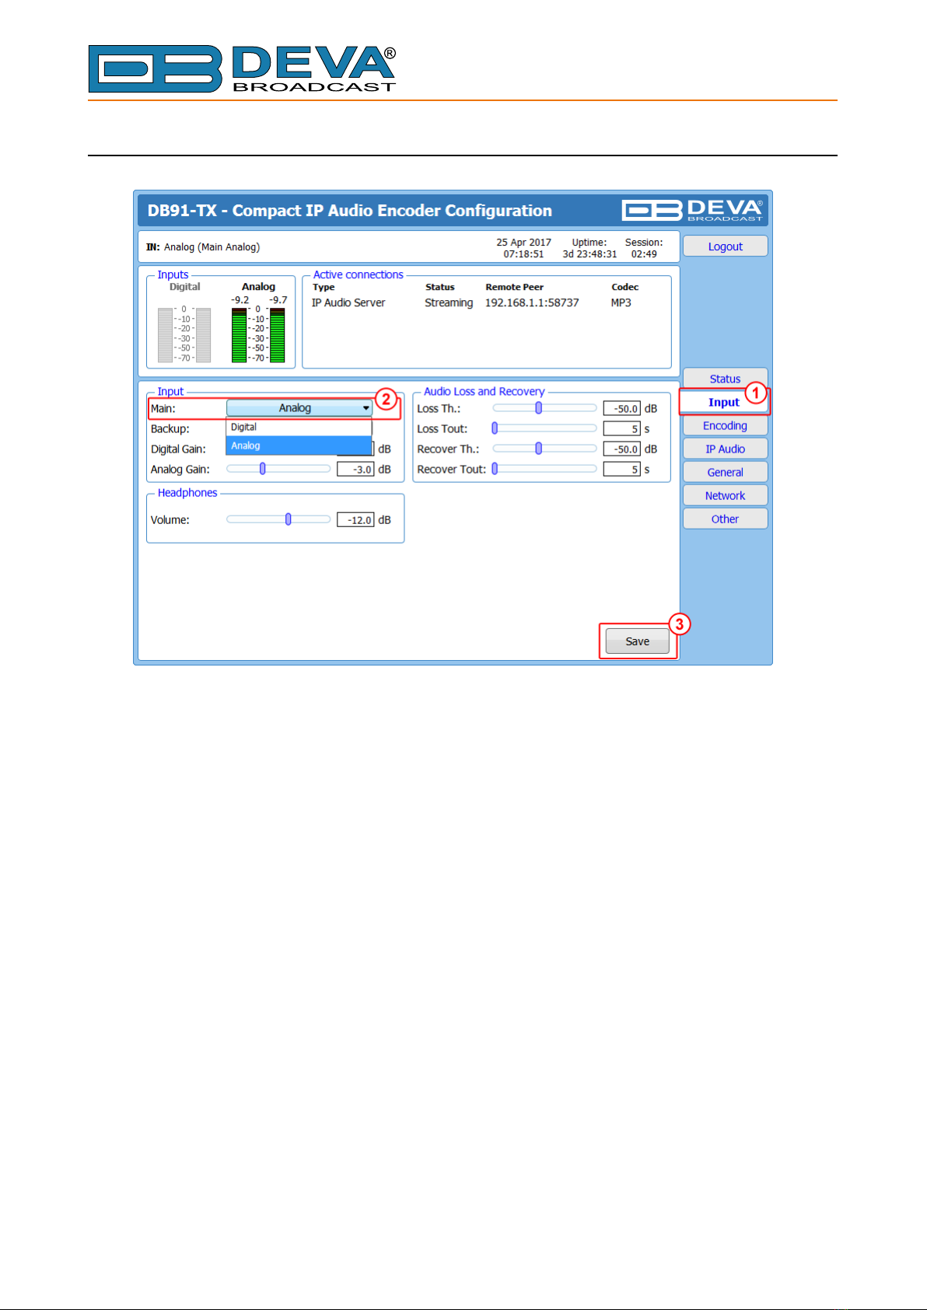Click the 'Backup:' label
Image resolution: width=927 pixels, height=1310 pixels.
170,429
